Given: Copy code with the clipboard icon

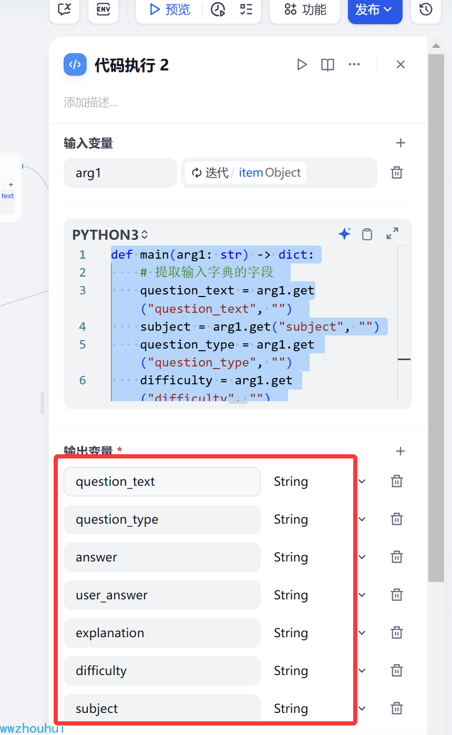Looking at the screenshot, I should pyautogui.click(x=367, y=234).
